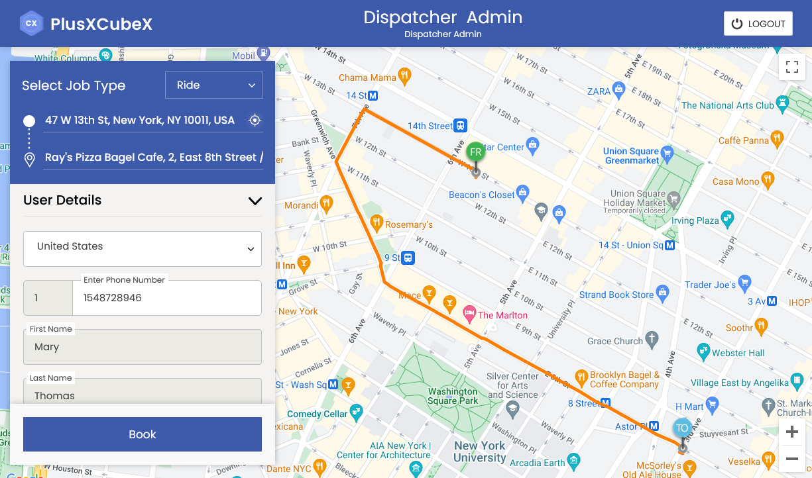This screenshot has width=812, height=478.
Task: Click the Casa Mono restaurant pin
Action: 768,179
